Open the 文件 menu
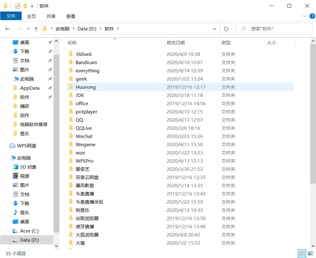The width and height of the screenshot is (316, 258). point(11,16)
